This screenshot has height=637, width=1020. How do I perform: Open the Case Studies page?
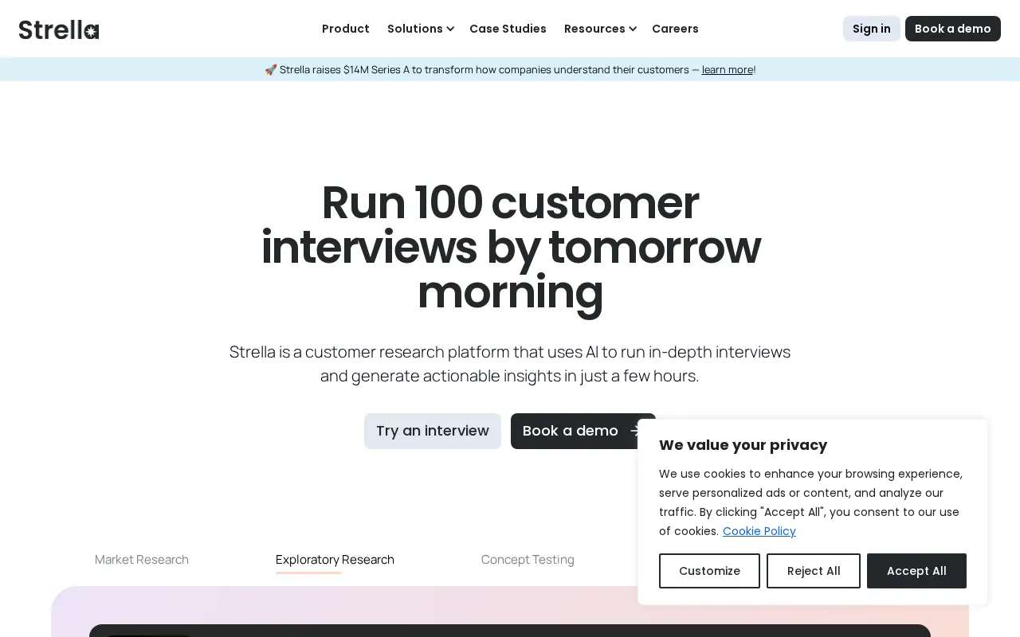coord(508,29)
